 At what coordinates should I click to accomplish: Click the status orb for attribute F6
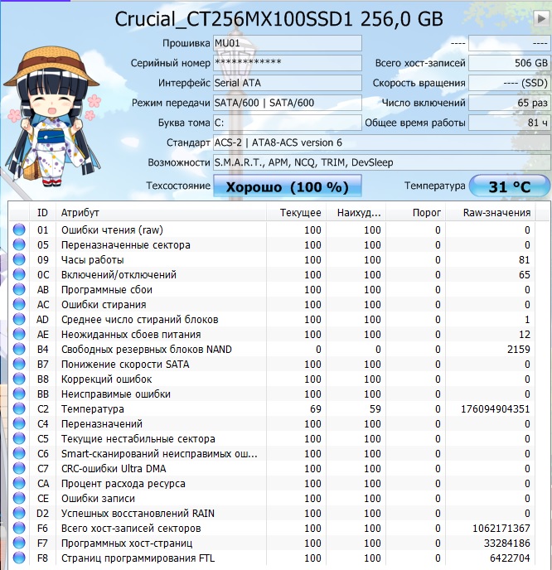click(x=19, y=528)
